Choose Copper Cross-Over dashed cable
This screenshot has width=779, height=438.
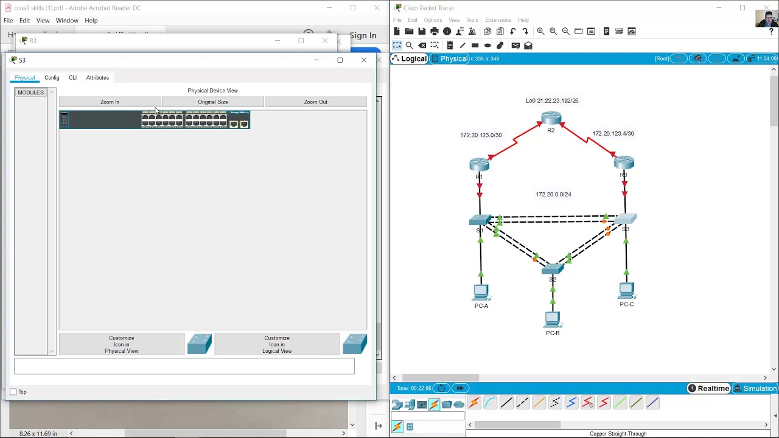(523, 403)
